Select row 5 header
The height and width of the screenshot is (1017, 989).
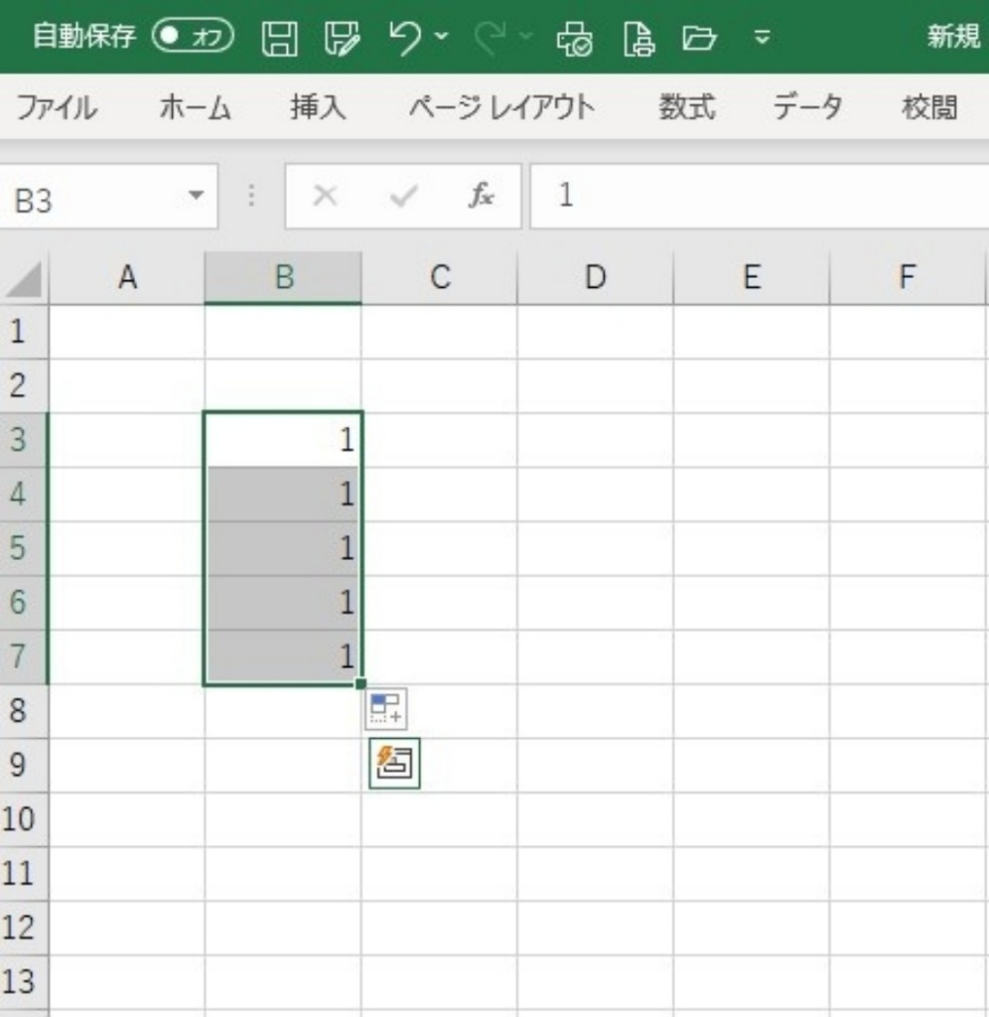tap(24, 548)
